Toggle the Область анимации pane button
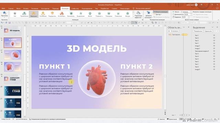The width and height of the screenshot is (220, 123). (x=161, y=12)
